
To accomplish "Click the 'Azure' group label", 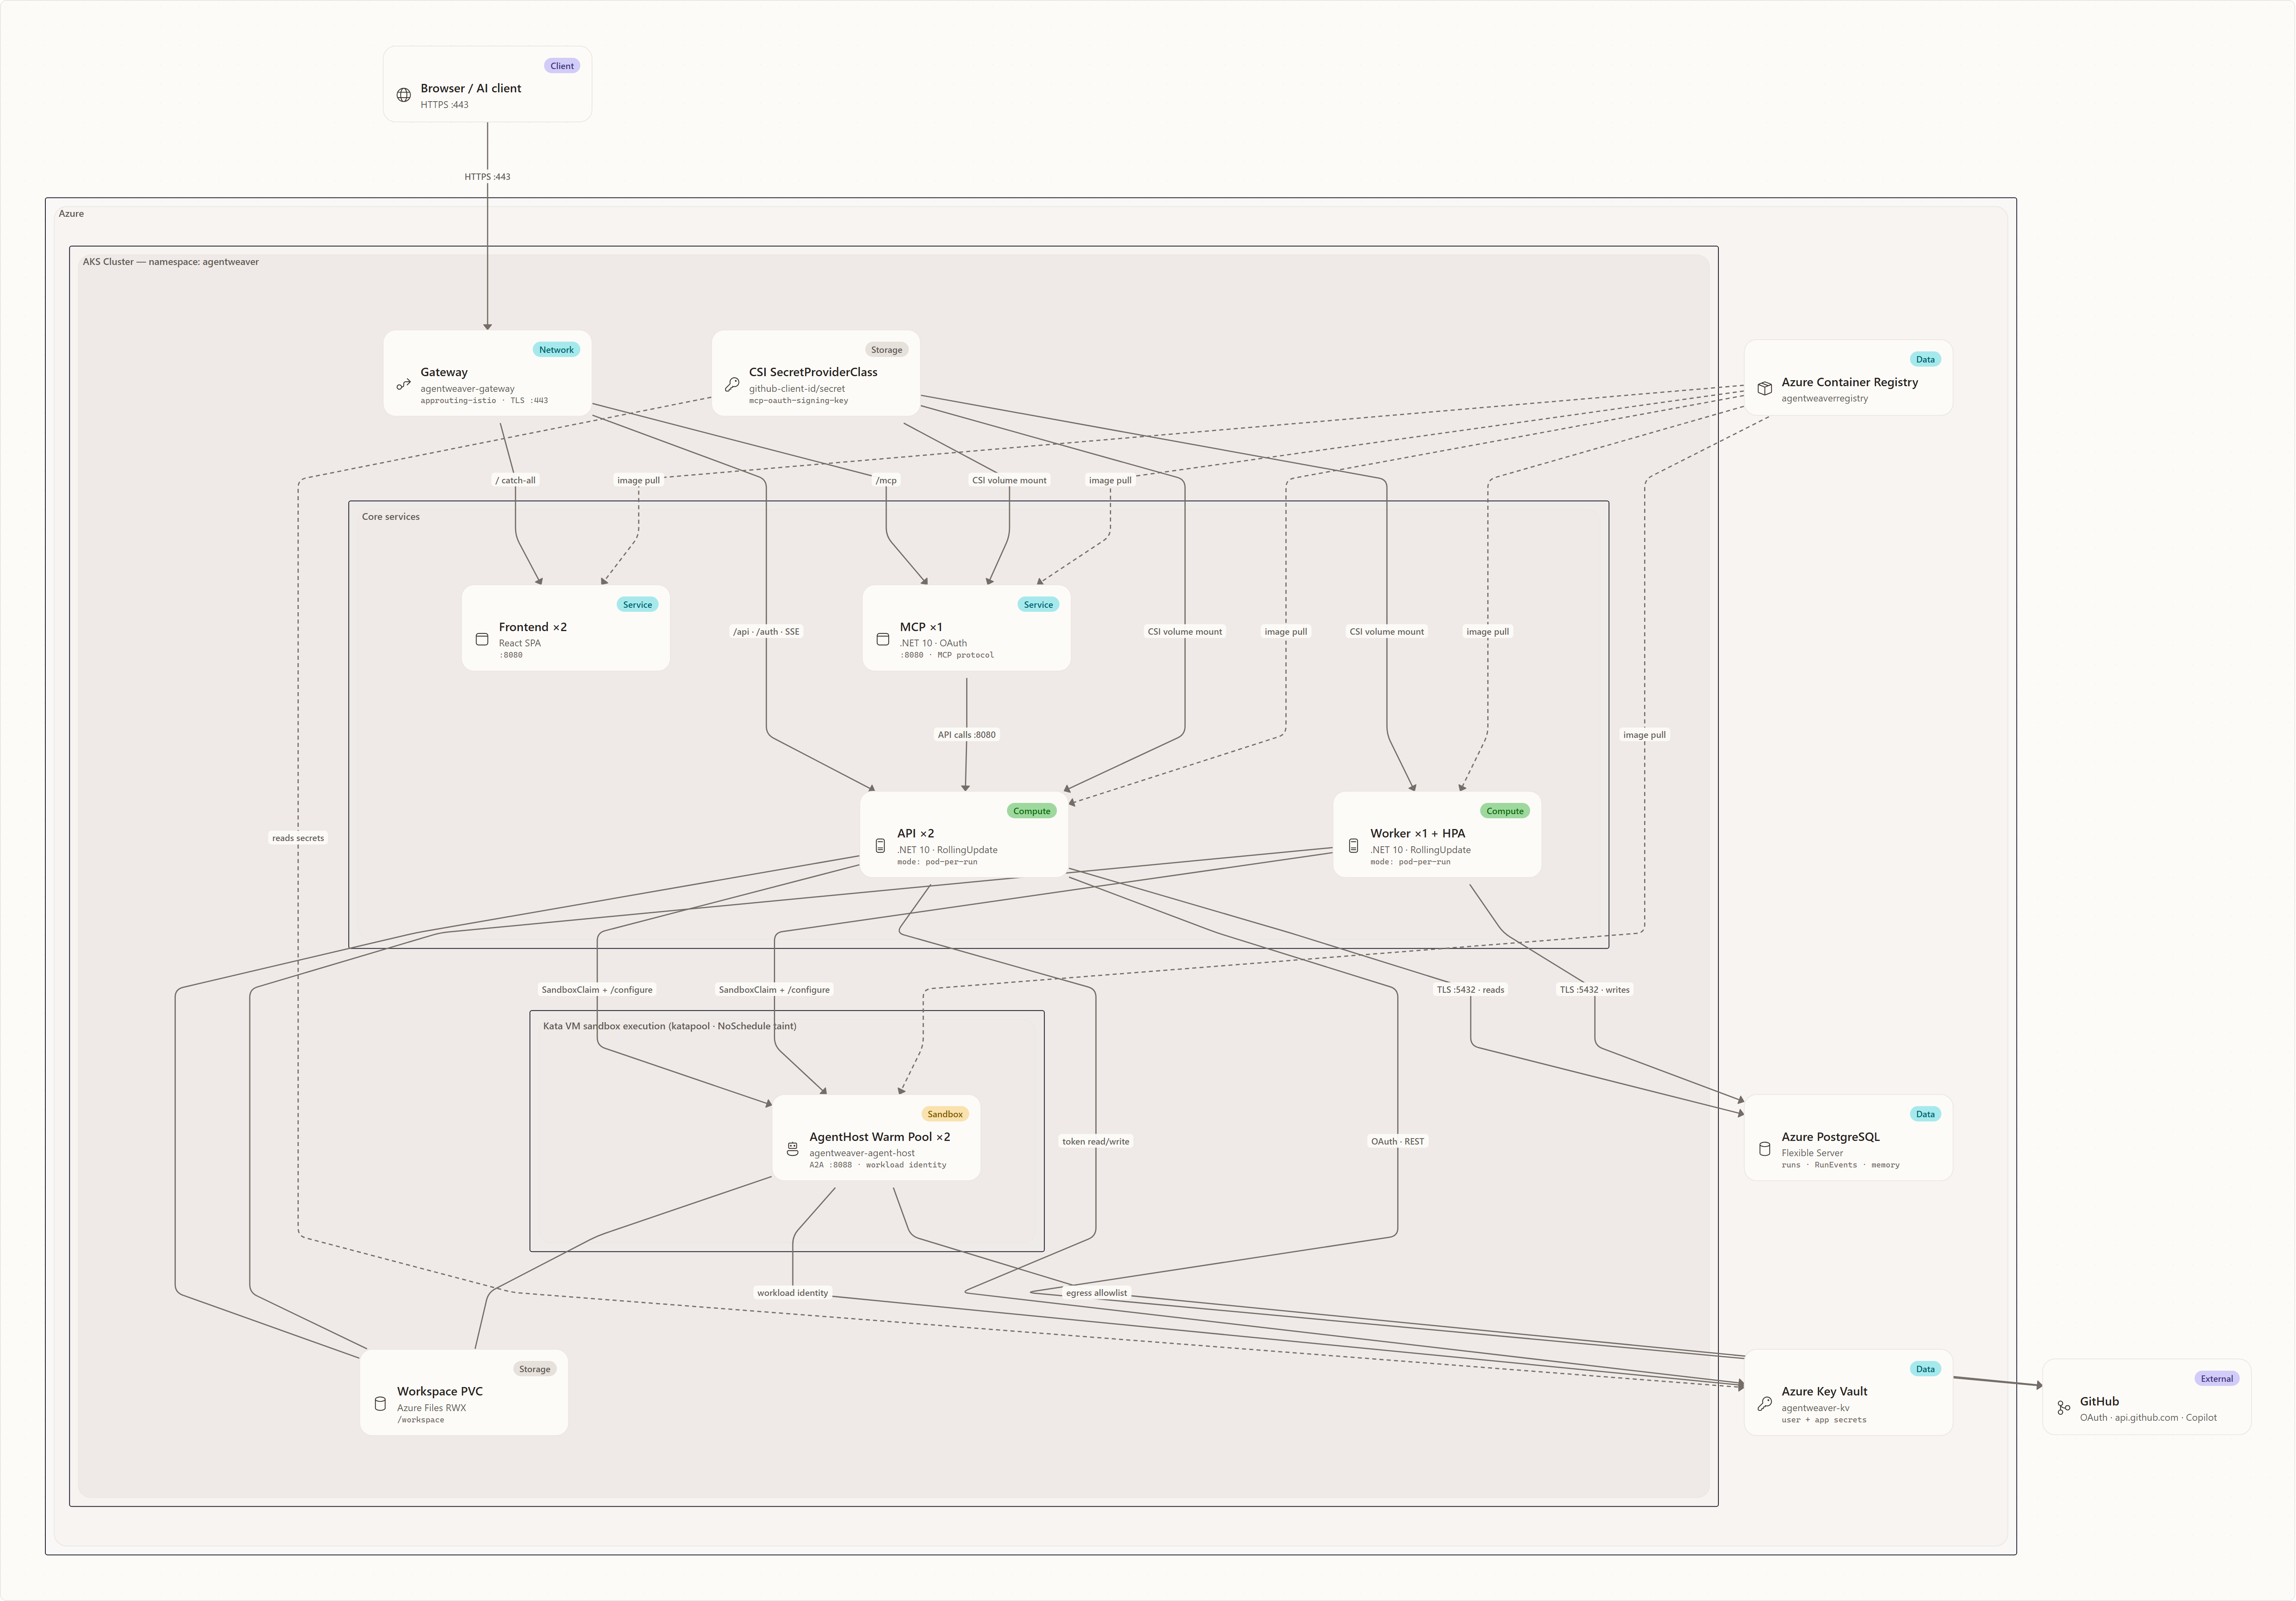I will point(71,214).
